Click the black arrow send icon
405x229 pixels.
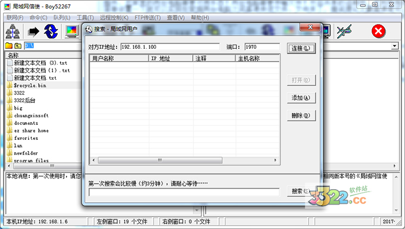tap(33, 32)
